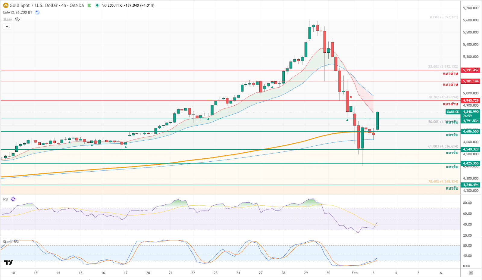Click the gold symbol logo icon

(6, 5)
